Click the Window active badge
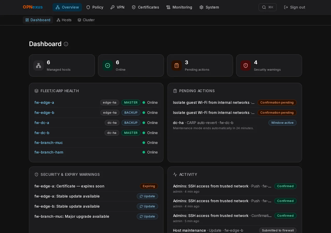The image size is (331, 233). 282,123
